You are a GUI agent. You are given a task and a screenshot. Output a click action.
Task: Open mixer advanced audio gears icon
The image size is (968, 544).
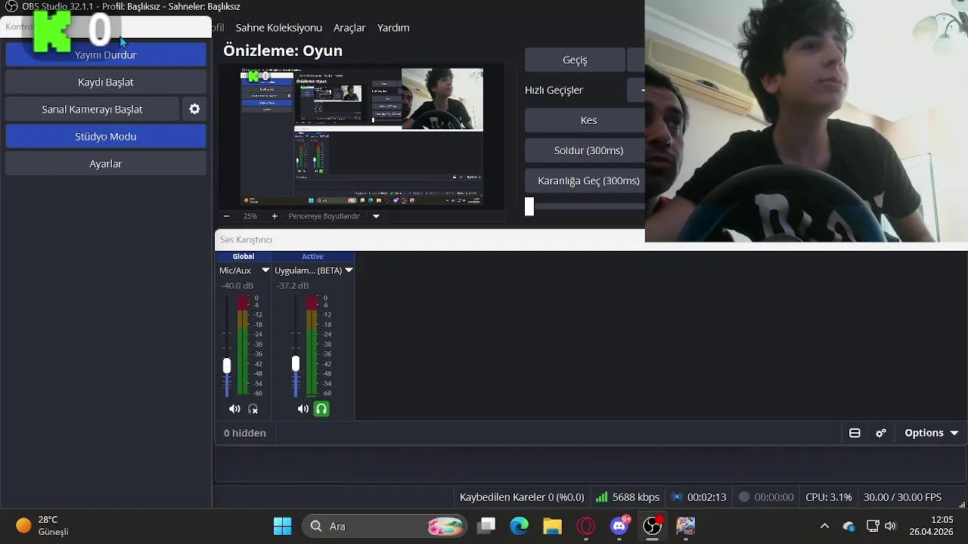881,433
